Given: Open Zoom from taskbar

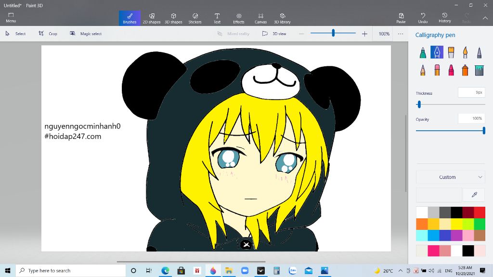Looking at the screenshot, I should pos(245,270).
